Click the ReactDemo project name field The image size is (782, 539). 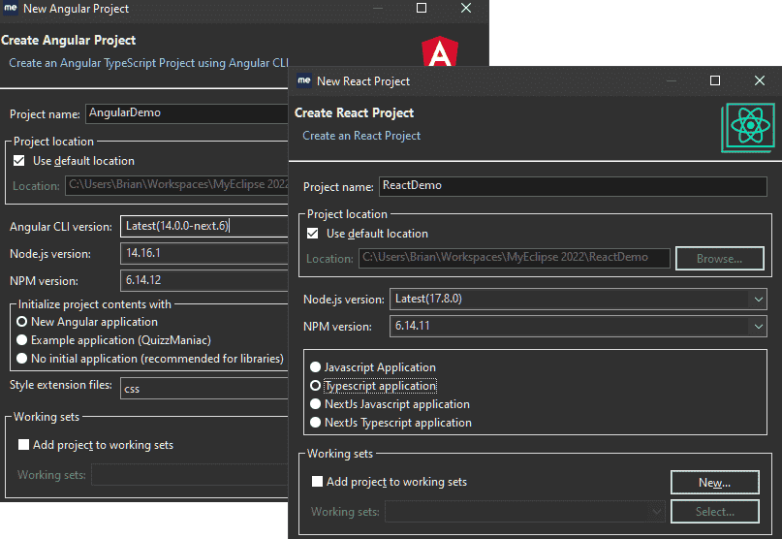click(x=573, y=186)
